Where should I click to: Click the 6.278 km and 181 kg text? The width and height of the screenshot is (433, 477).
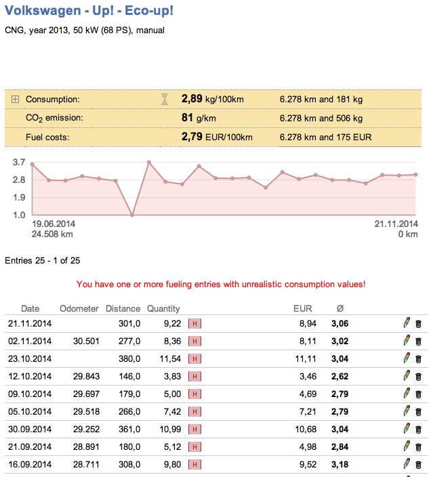321,100
